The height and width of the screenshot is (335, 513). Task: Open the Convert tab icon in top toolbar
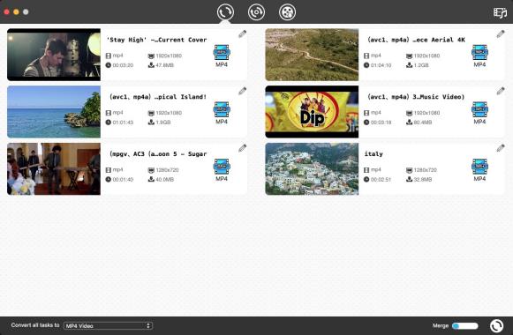[225, 12]
